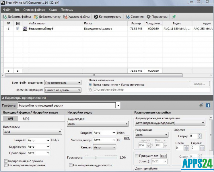Uncheck the Безымянный.mp4 file checkbox
Screen dimensions: 214x172
point(17,29)
